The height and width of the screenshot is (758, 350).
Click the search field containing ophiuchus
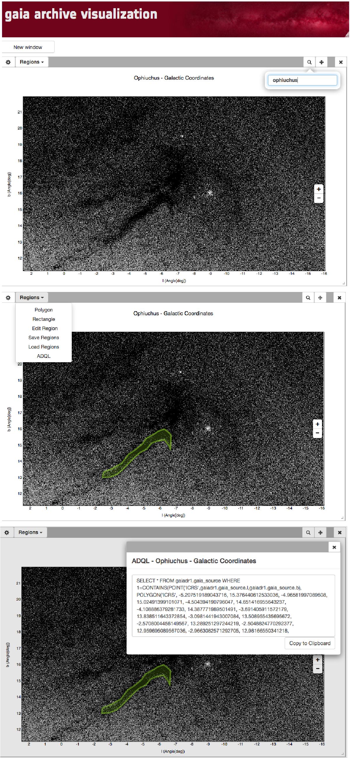click(302, 80)
